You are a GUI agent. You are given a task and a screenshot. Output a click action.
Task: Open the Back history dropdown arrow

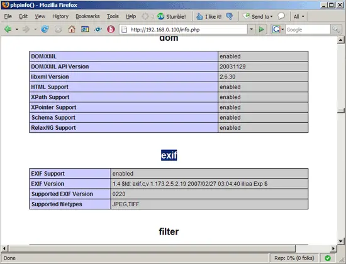click(x=17, y=29)
